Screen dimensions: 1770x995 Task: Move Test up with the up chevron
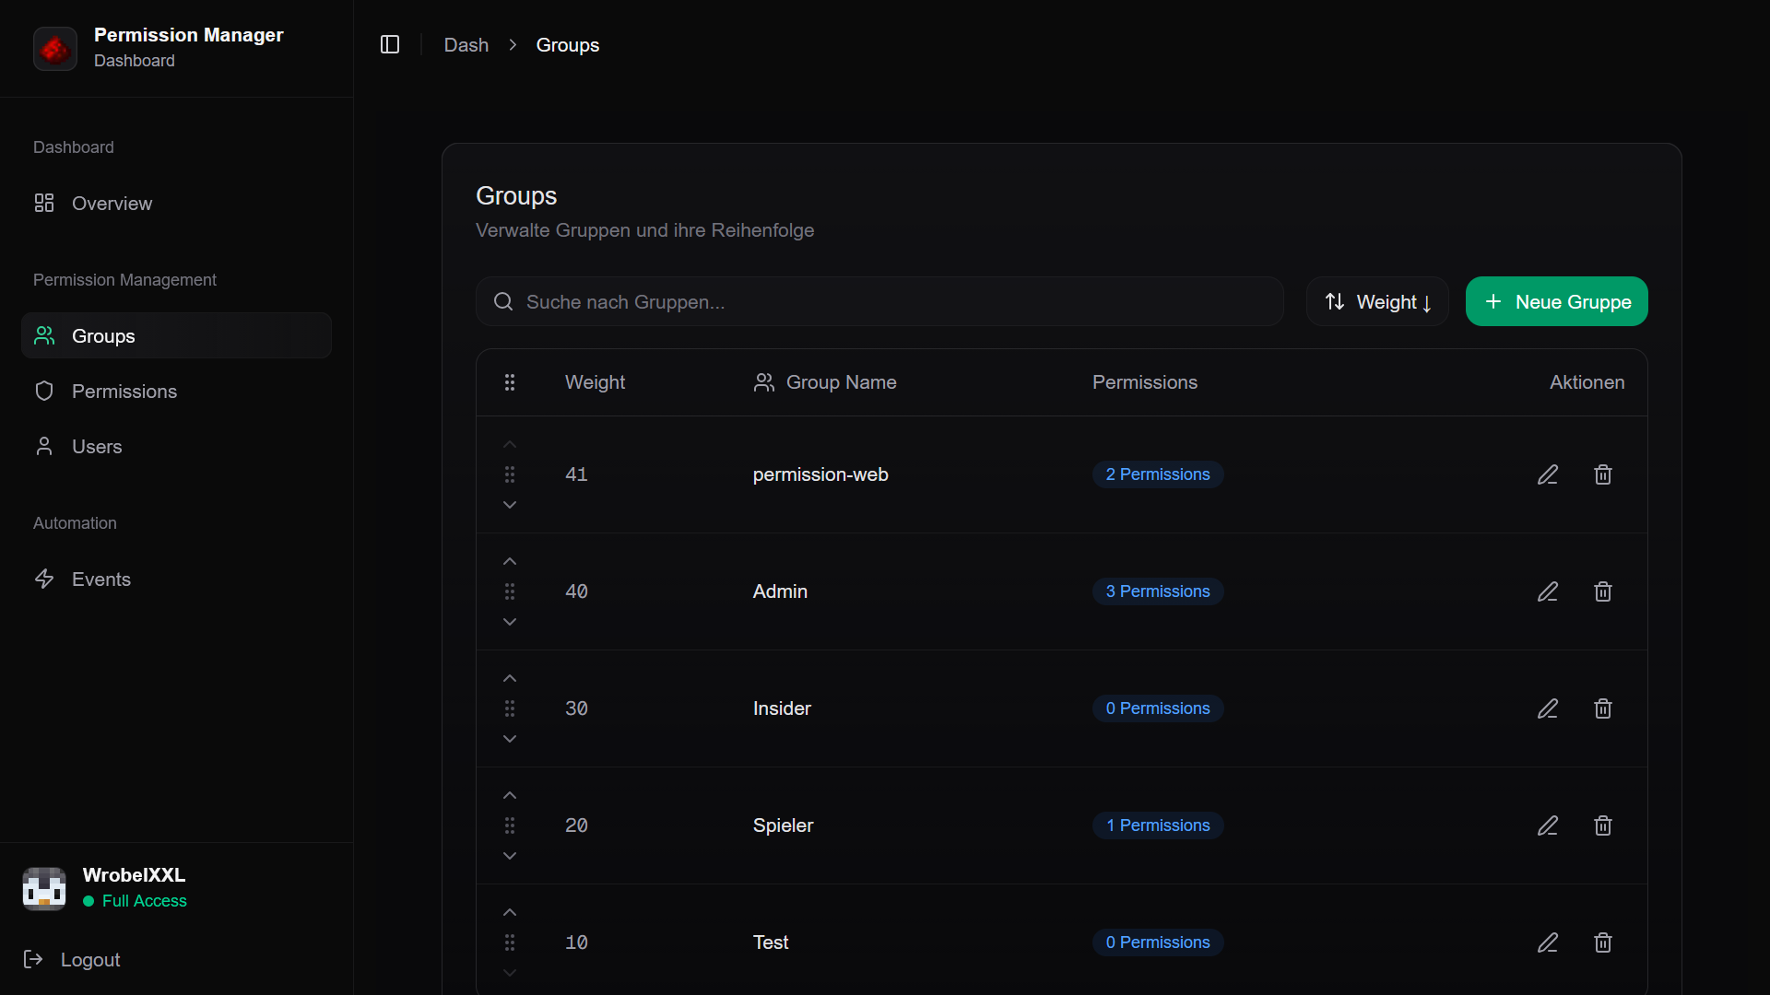coord(510,912)
